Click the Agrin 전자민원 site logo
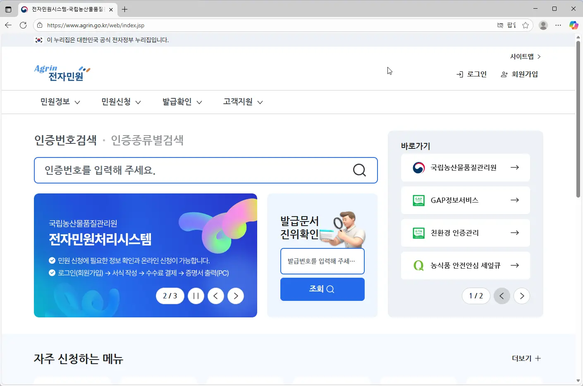583x386 pixels. (x=62, y=73)
